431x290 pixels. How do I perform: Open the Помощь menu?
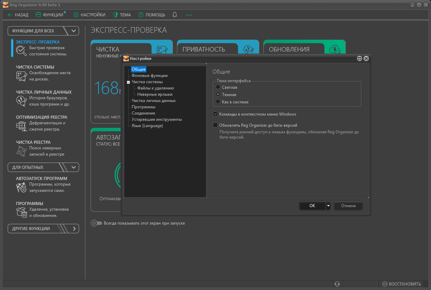[152, 15]
